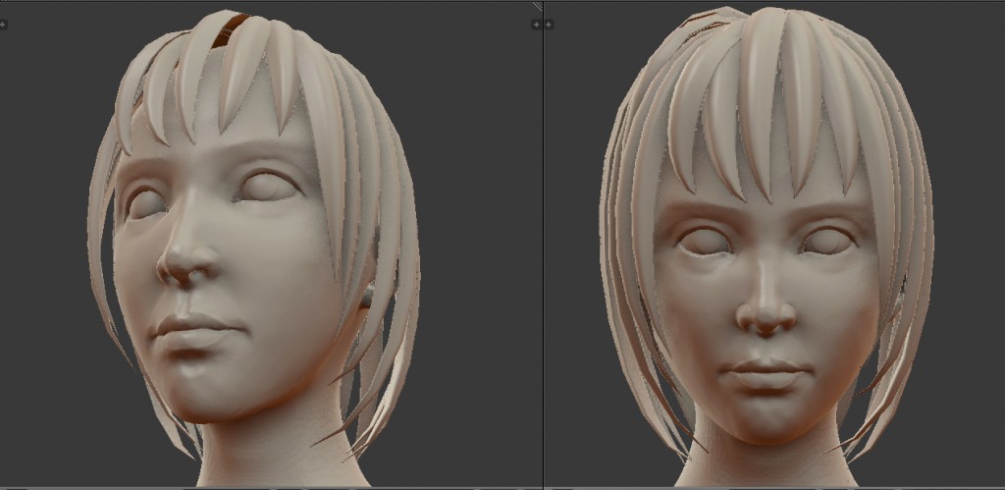Screen dimensions: 1005x490
Task: Expand the left viewport's properties region plus icon
Action: click(x=536, y=25)
